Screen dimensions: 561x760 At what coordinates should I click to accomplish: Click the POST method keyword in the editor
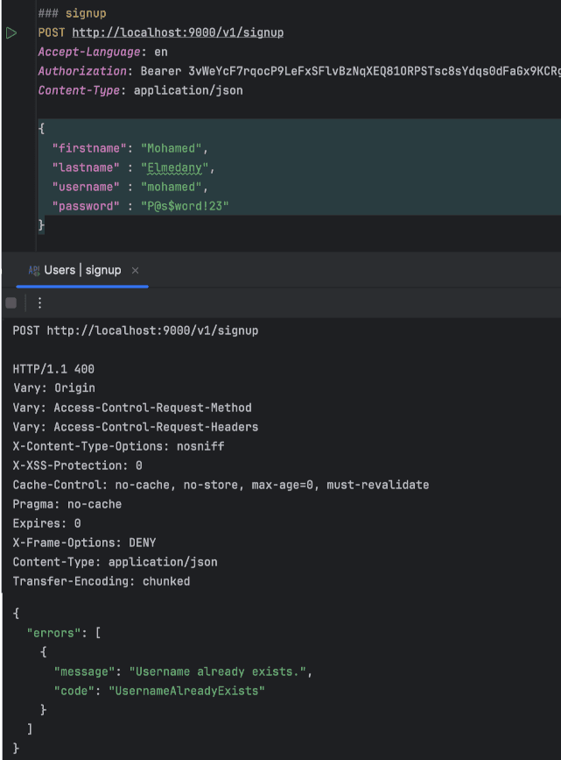coord(52,32)
